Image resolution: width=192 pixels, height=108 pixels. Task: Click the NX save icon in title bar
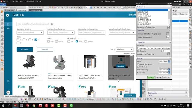[x=4, y=1]
